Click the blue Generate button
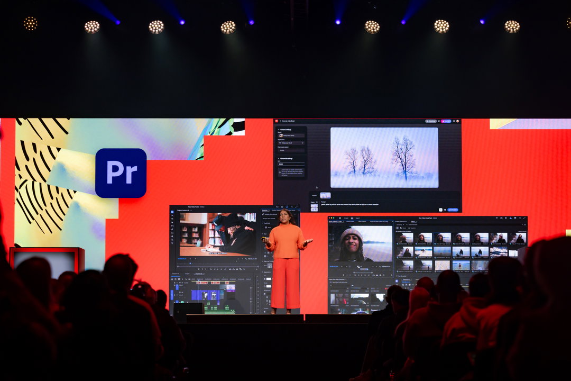Screen dimensions: 571x381 pos(453,210)
